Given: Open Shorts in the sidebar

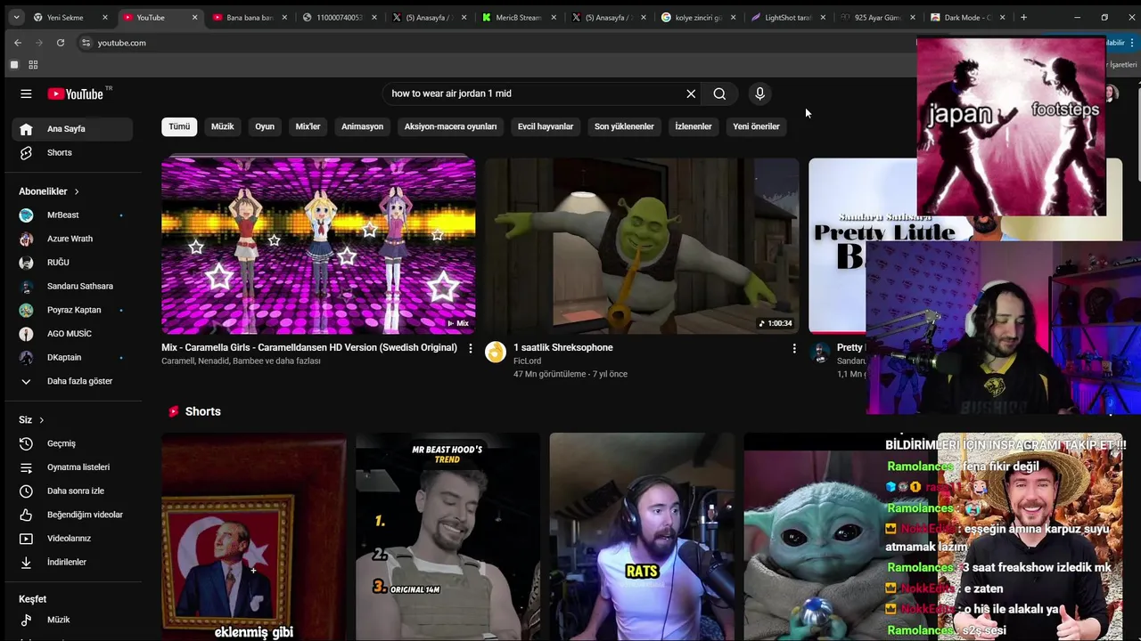Looking at the screenshot, I should tap(72, 152).
